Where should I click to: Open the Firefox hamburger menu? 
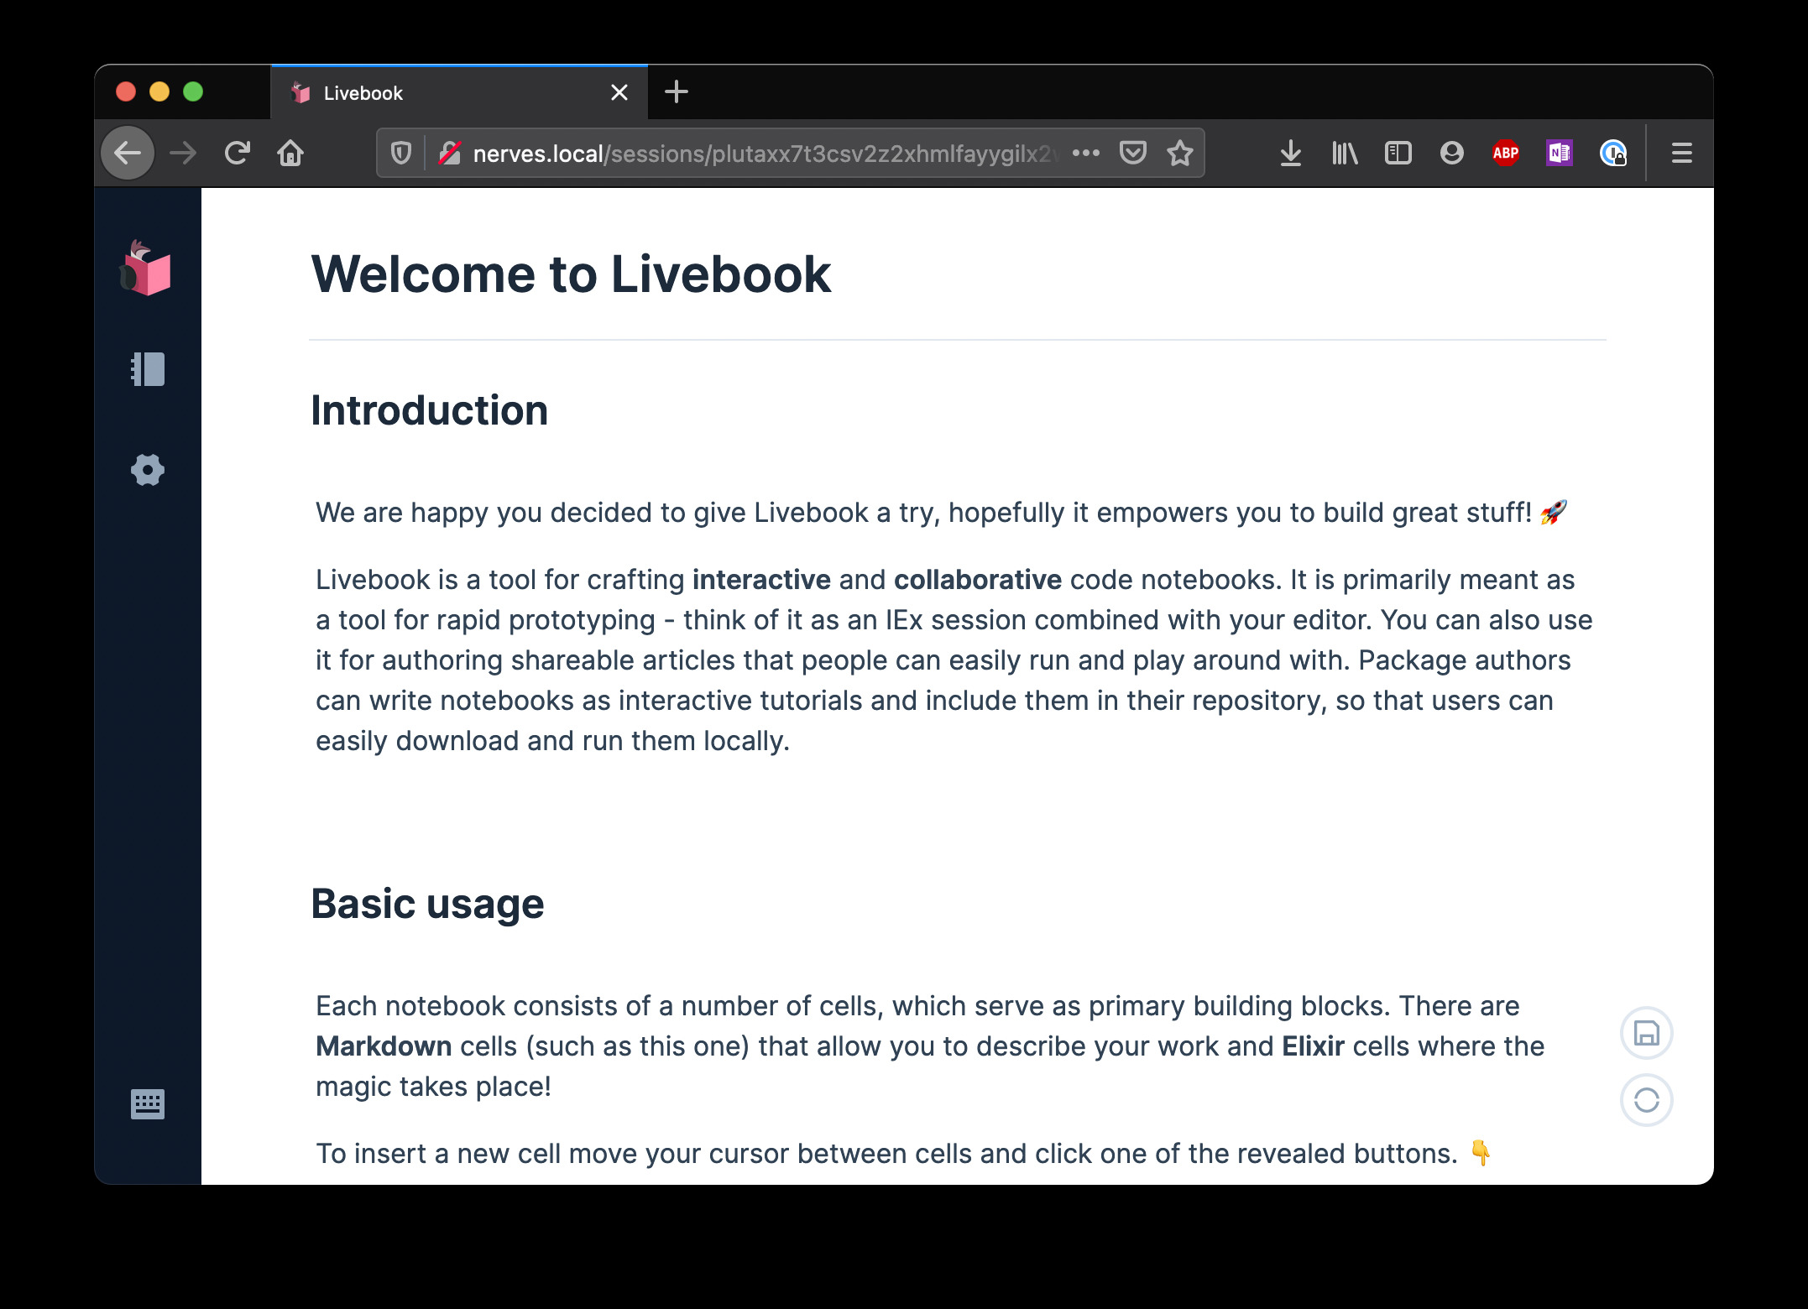[1681, 153]
